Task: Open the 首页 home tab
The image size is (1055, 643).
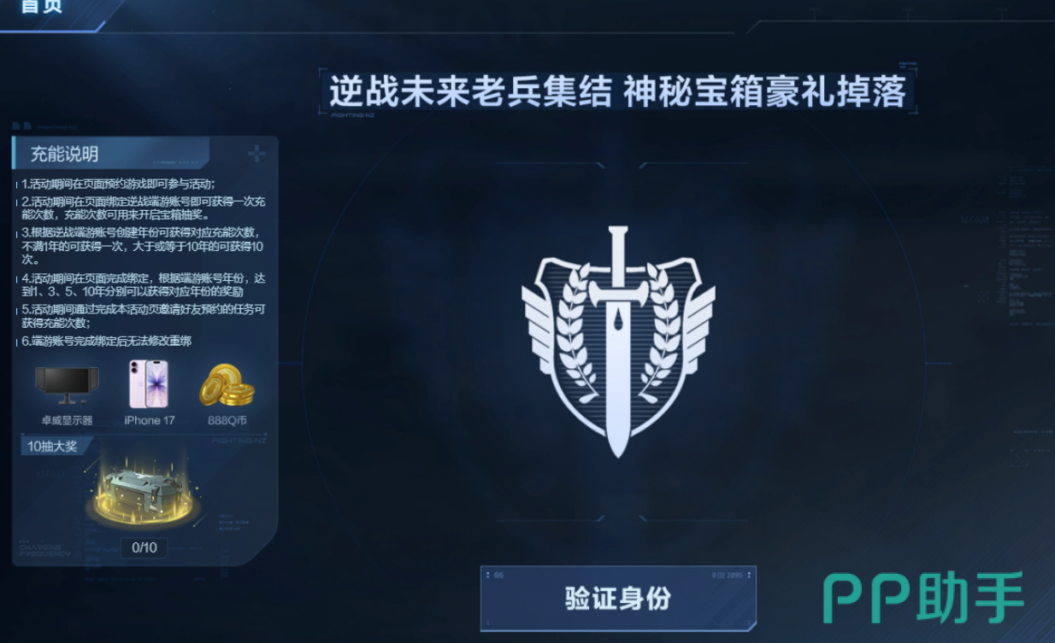Action: coord(41,7)
